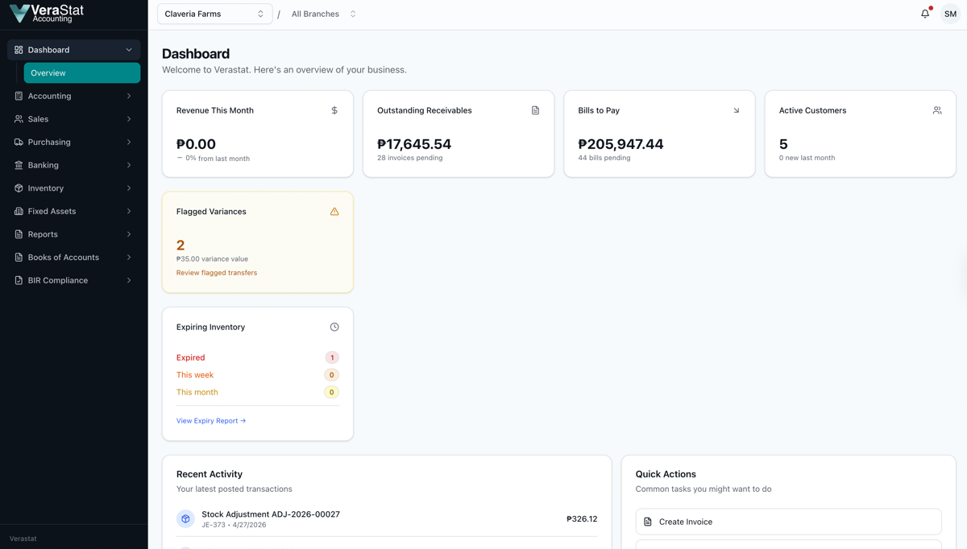Click the "₱35.00 variance value" text
Viewport: 967px width, 549px height.
pyautogui.click(x=212, y=259)
